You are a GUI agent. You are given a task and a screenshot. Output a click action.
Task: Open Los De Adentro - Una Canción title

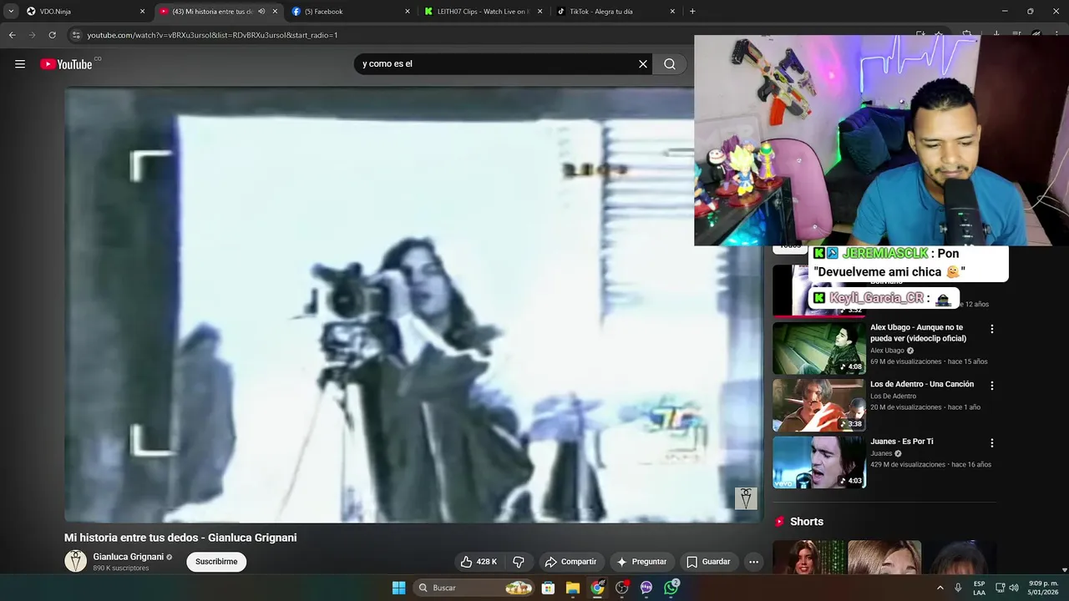point(922,384)
